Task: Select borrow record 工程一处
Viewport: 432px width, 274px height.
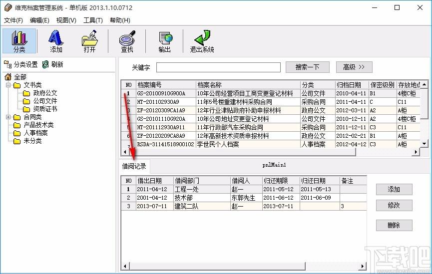Action: (x=244, y=189)
